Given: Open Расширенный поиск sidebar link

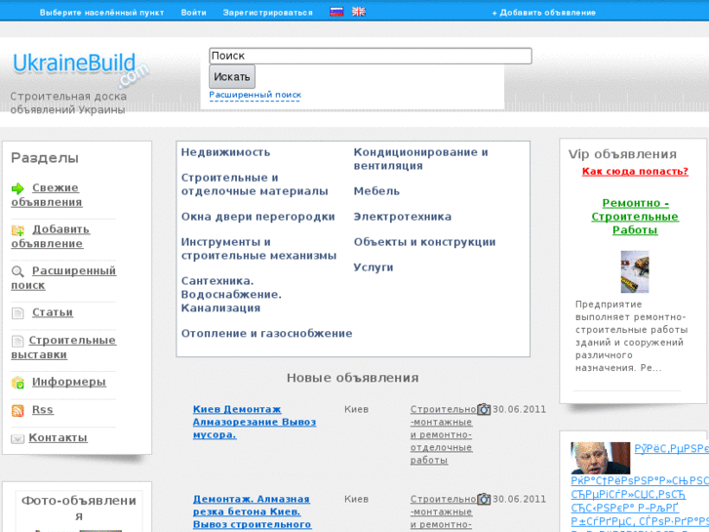Looking at the screenshot, I should [63, 278].
